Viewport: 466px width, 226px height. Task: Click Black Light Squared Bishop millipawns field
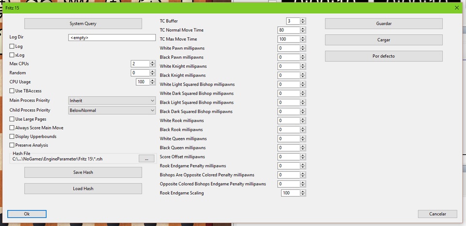point(288,103)
